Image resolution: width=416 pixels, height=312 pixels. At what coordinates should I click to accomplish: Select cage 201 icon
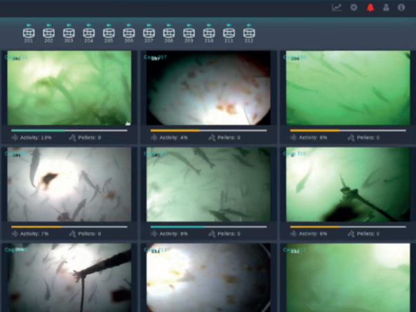point(29,33)
